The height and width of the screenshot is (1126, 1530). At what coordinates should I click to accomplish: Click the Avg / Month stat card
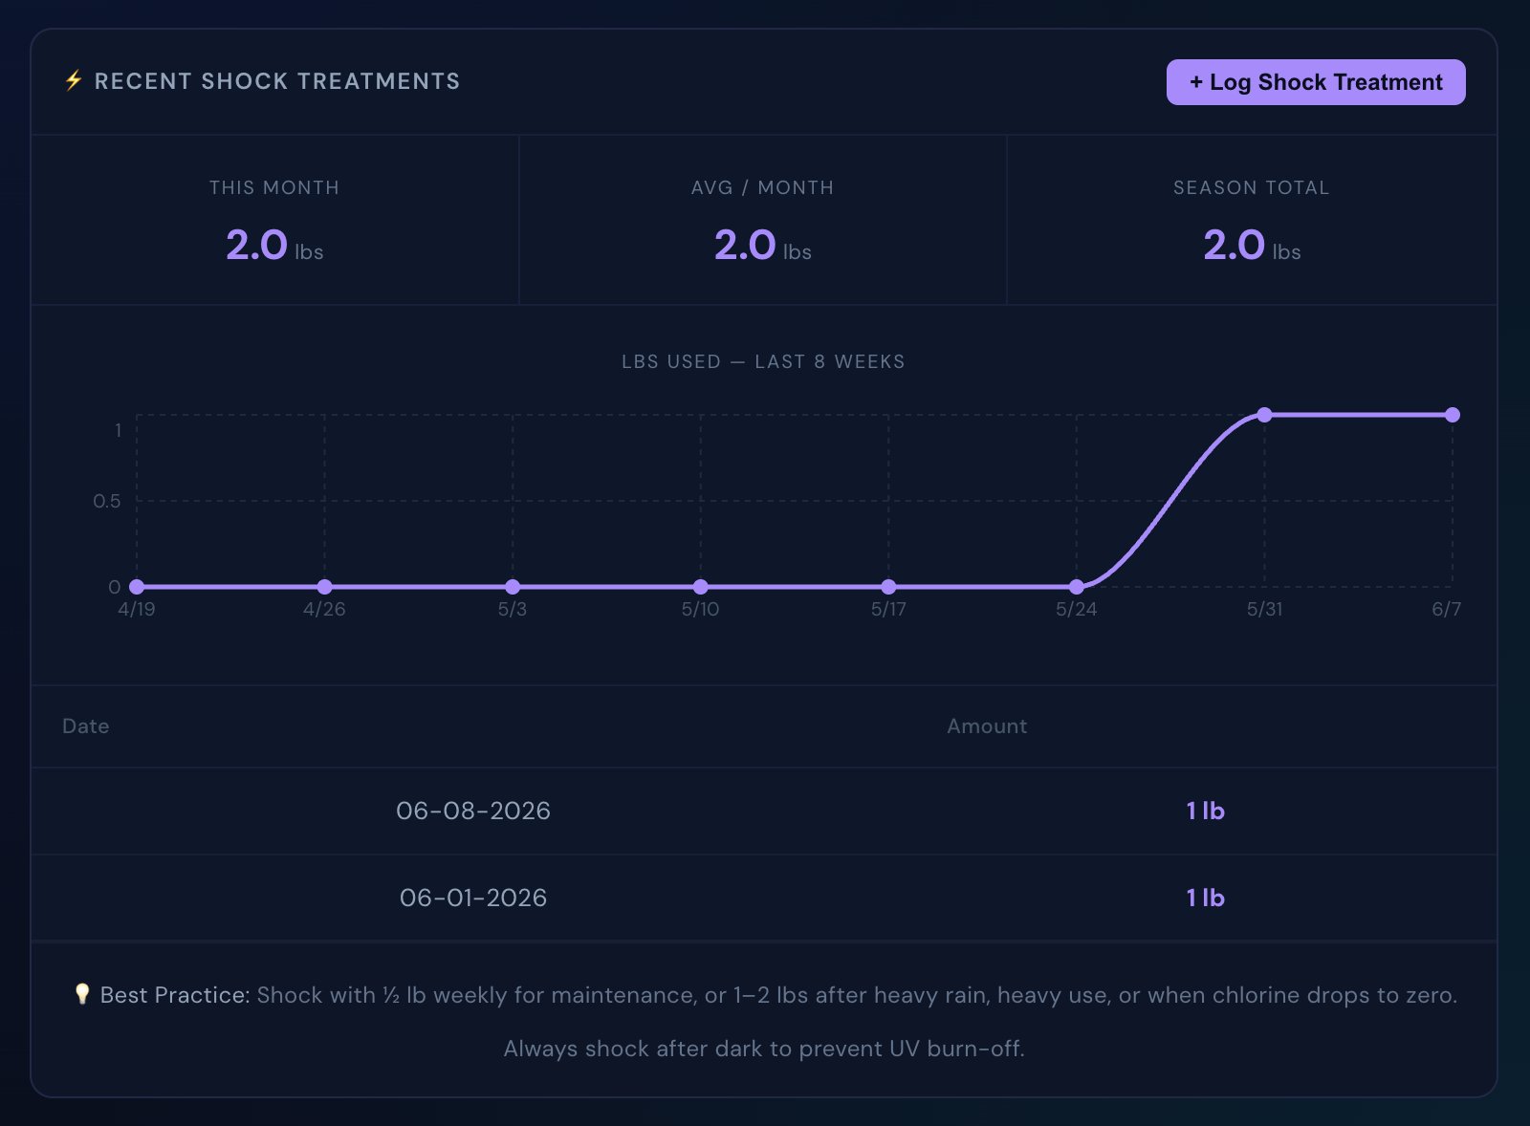click(x=763, y=220)
